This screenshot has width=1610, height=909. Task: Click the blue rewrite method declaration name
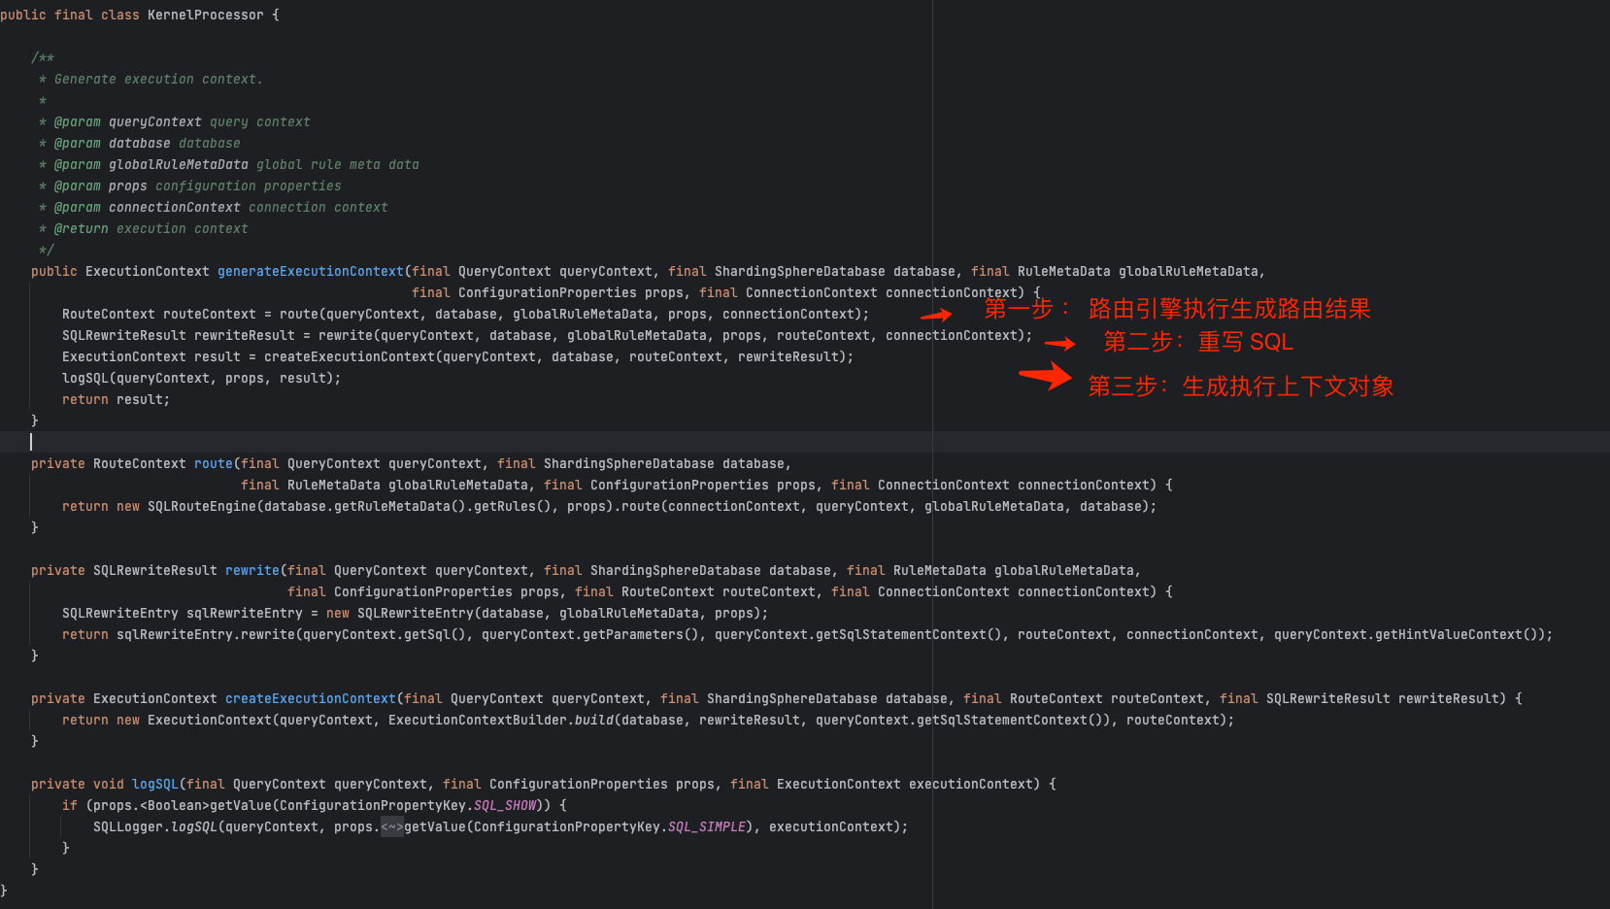(x=252, y=571)
